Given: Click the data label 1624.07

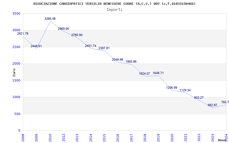Looking at the screenshot, I should tap(145, 74).
